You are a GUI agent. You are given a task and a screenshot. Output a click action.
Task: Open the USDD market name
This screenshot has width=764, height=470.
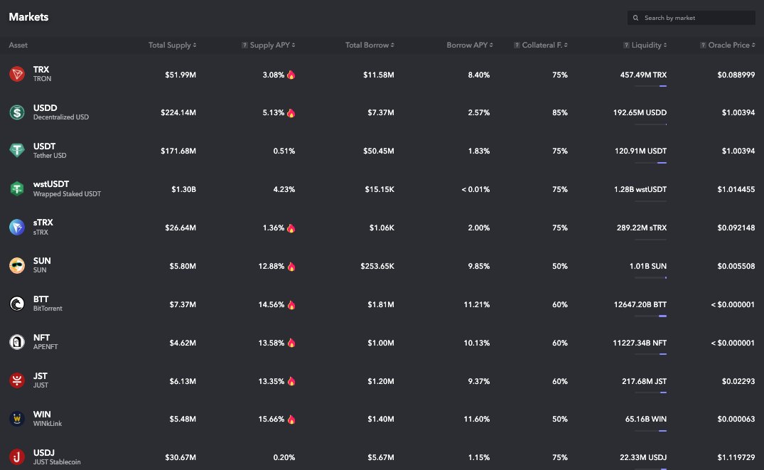click(45, 108)
